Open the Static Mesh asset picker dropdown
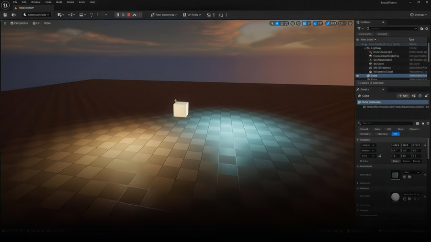The image size is (431, 242). tap(411, 172)
